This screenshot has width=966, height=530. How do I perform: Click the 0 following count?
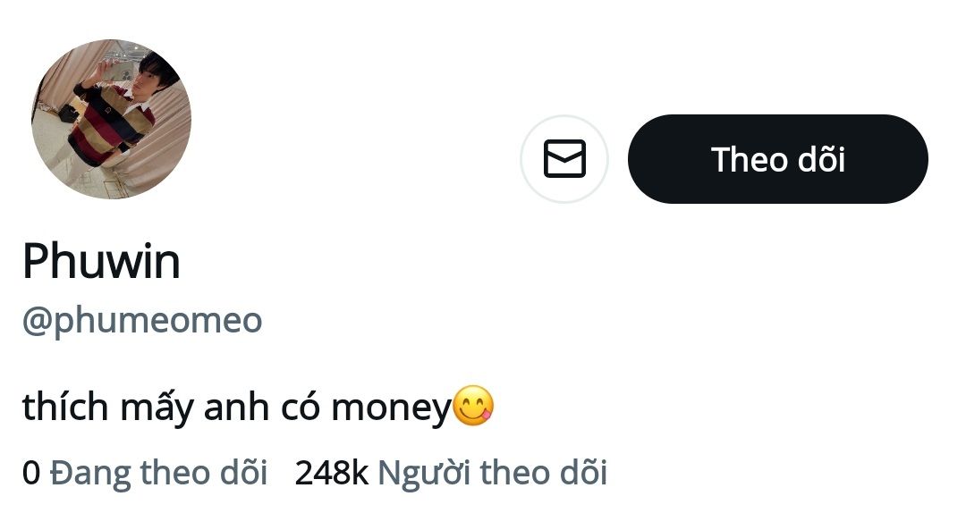(x=31, y=472)
